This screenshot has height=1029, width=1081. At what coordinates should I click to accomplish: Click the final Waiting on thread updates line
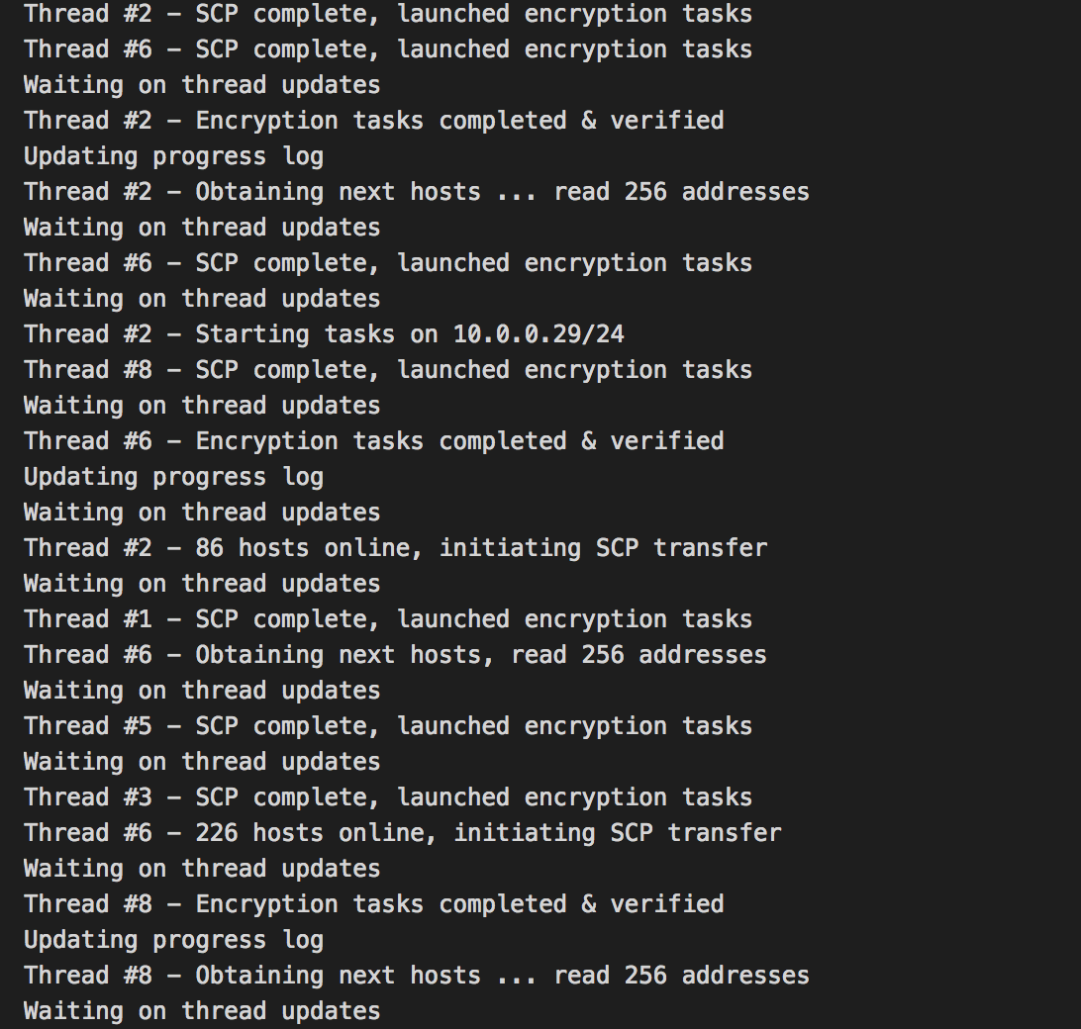pyautogui.click(x=202, y=1011)
